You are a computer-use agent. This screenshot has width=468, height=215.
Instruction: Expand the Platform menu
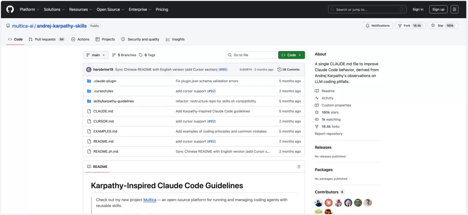pyautogui.click(x=29, y=10)
